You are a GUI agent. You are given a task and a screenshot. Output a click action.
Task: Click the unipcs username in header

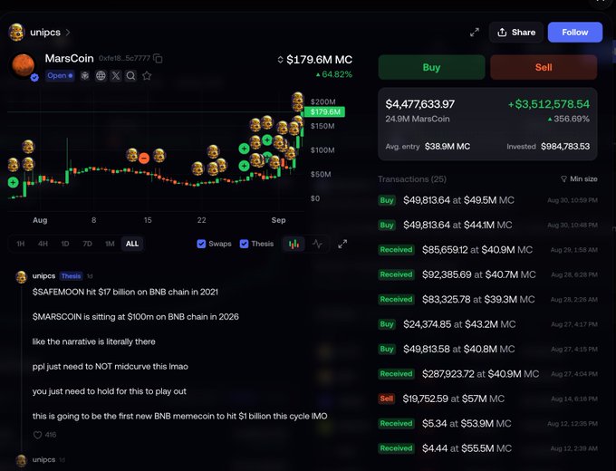pos(45,33)
